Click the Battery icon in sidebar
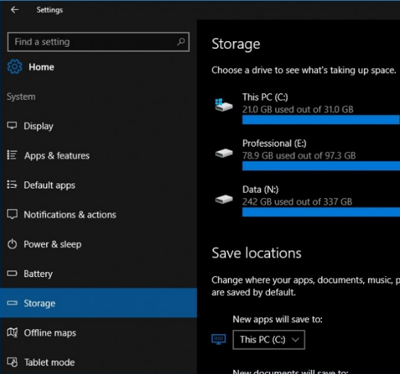 point(12,273)
